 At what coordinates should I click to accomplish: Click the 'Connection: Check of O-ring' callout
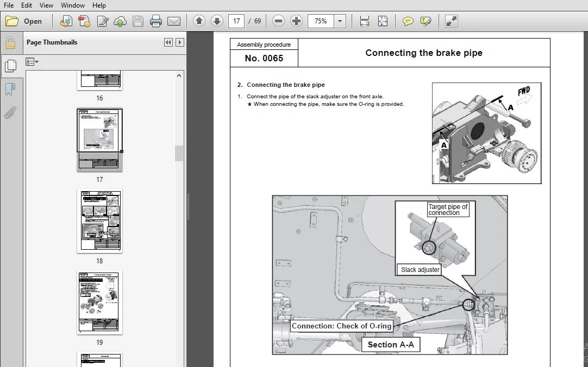pos(342,326)
